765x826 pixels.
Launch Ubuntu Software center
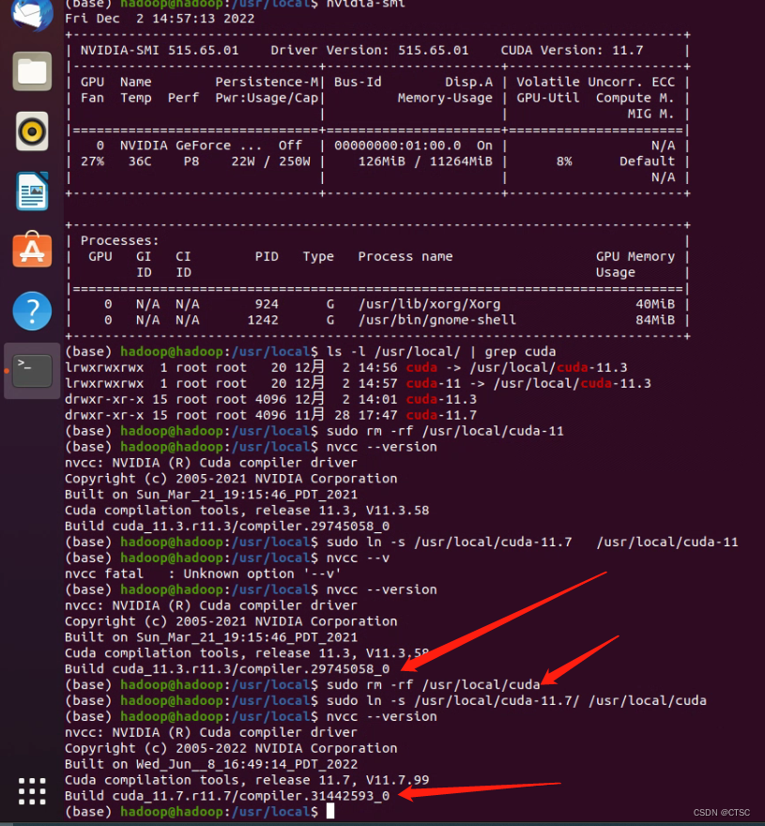click(x=31, y=251)
